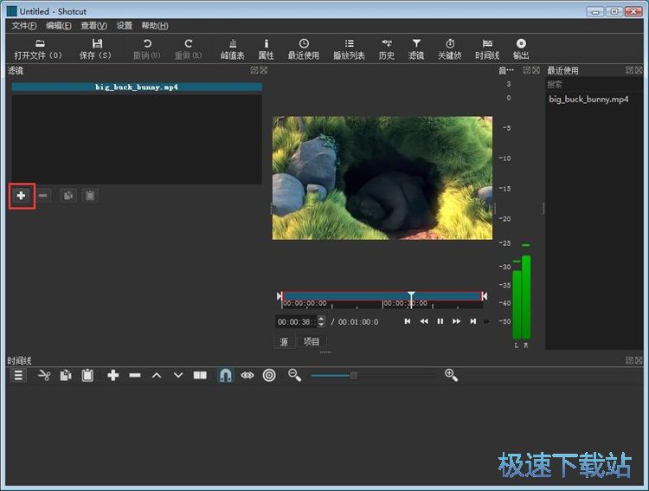The width and height of the screenshot is (649, 491).
Task: Toggle ripple target icon in timeline
Action: tap(269, 375)
